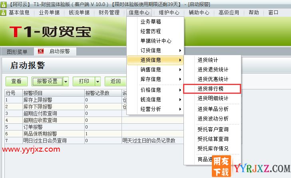Open the 报警设置 dropdown arrow
This screenshot has height=178, width=291.
tap(66, 81)
